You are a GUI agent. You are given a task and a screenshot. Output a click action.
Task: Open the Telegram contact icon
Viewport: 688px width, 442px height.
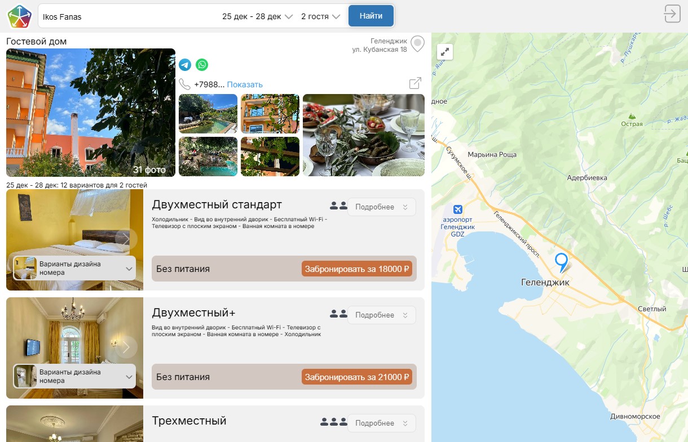[185, 65]
